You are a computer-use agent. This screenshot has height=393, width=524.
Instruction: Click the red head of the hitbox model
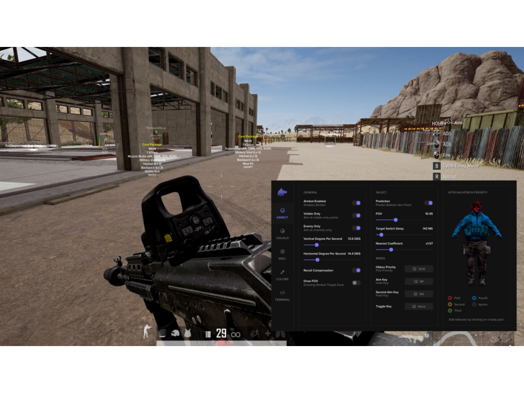coord(477,207)
